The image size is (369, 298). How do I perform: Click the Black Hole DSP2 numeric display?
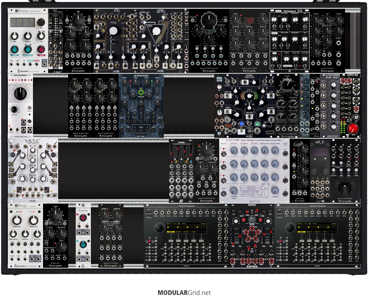coord(249,21)
